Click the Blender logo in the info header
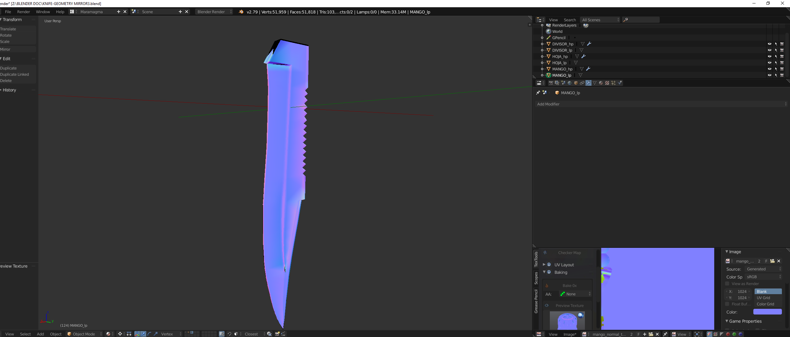 point(241,12)
